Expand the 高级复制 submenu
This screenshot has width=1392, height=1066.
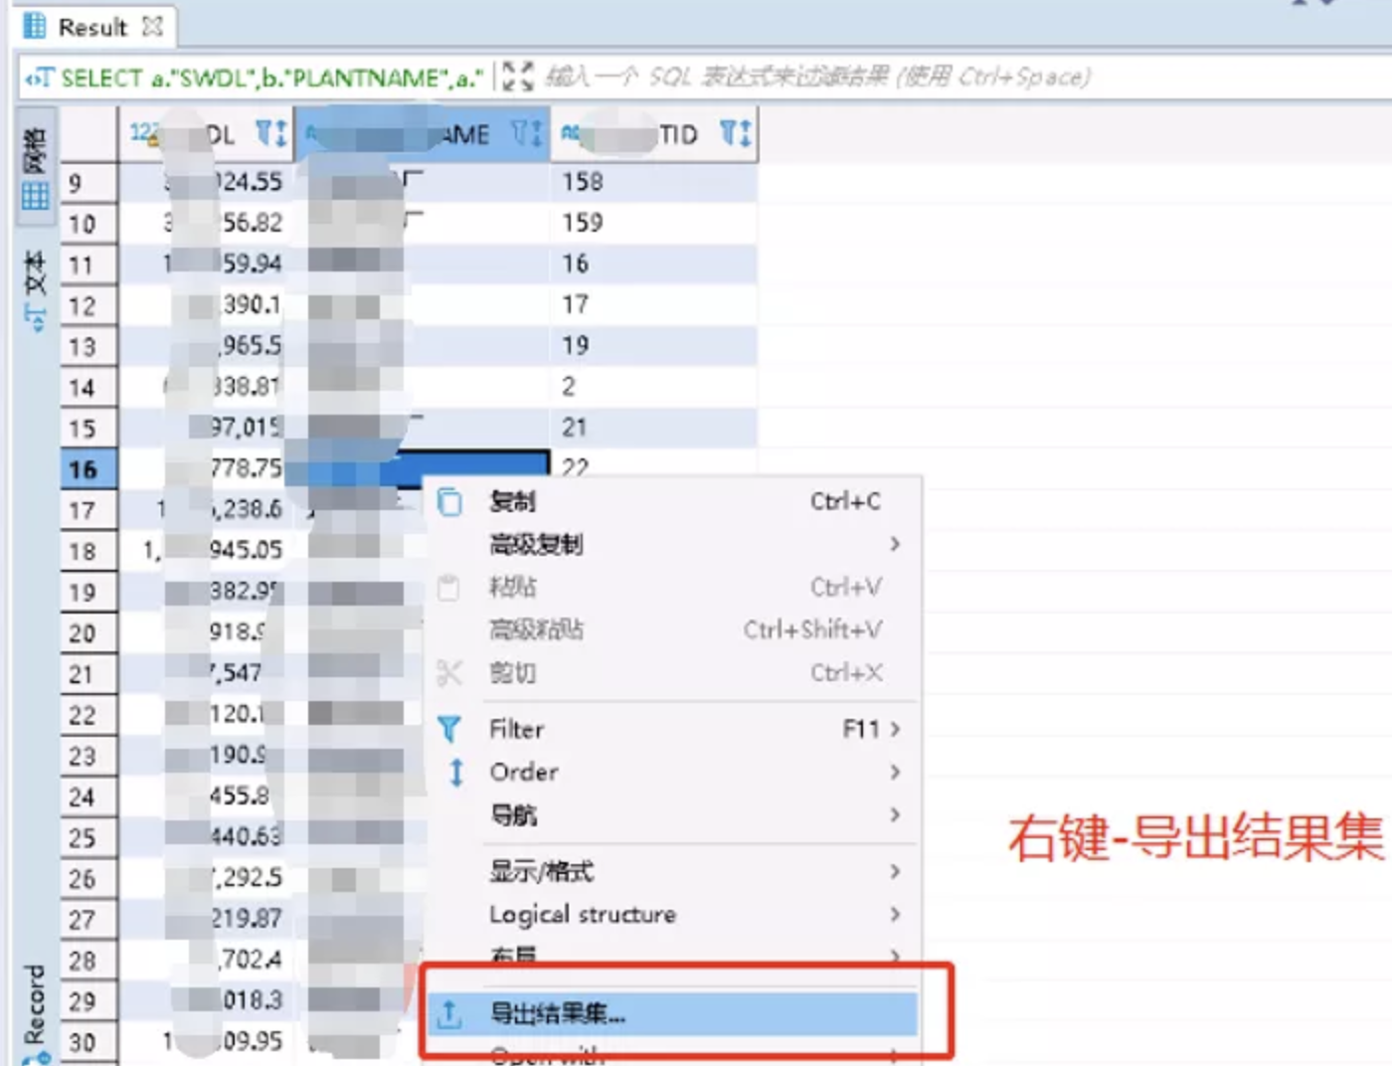click(894, 544)
